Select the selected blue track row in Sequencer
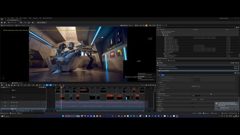 tap(23, 109)
